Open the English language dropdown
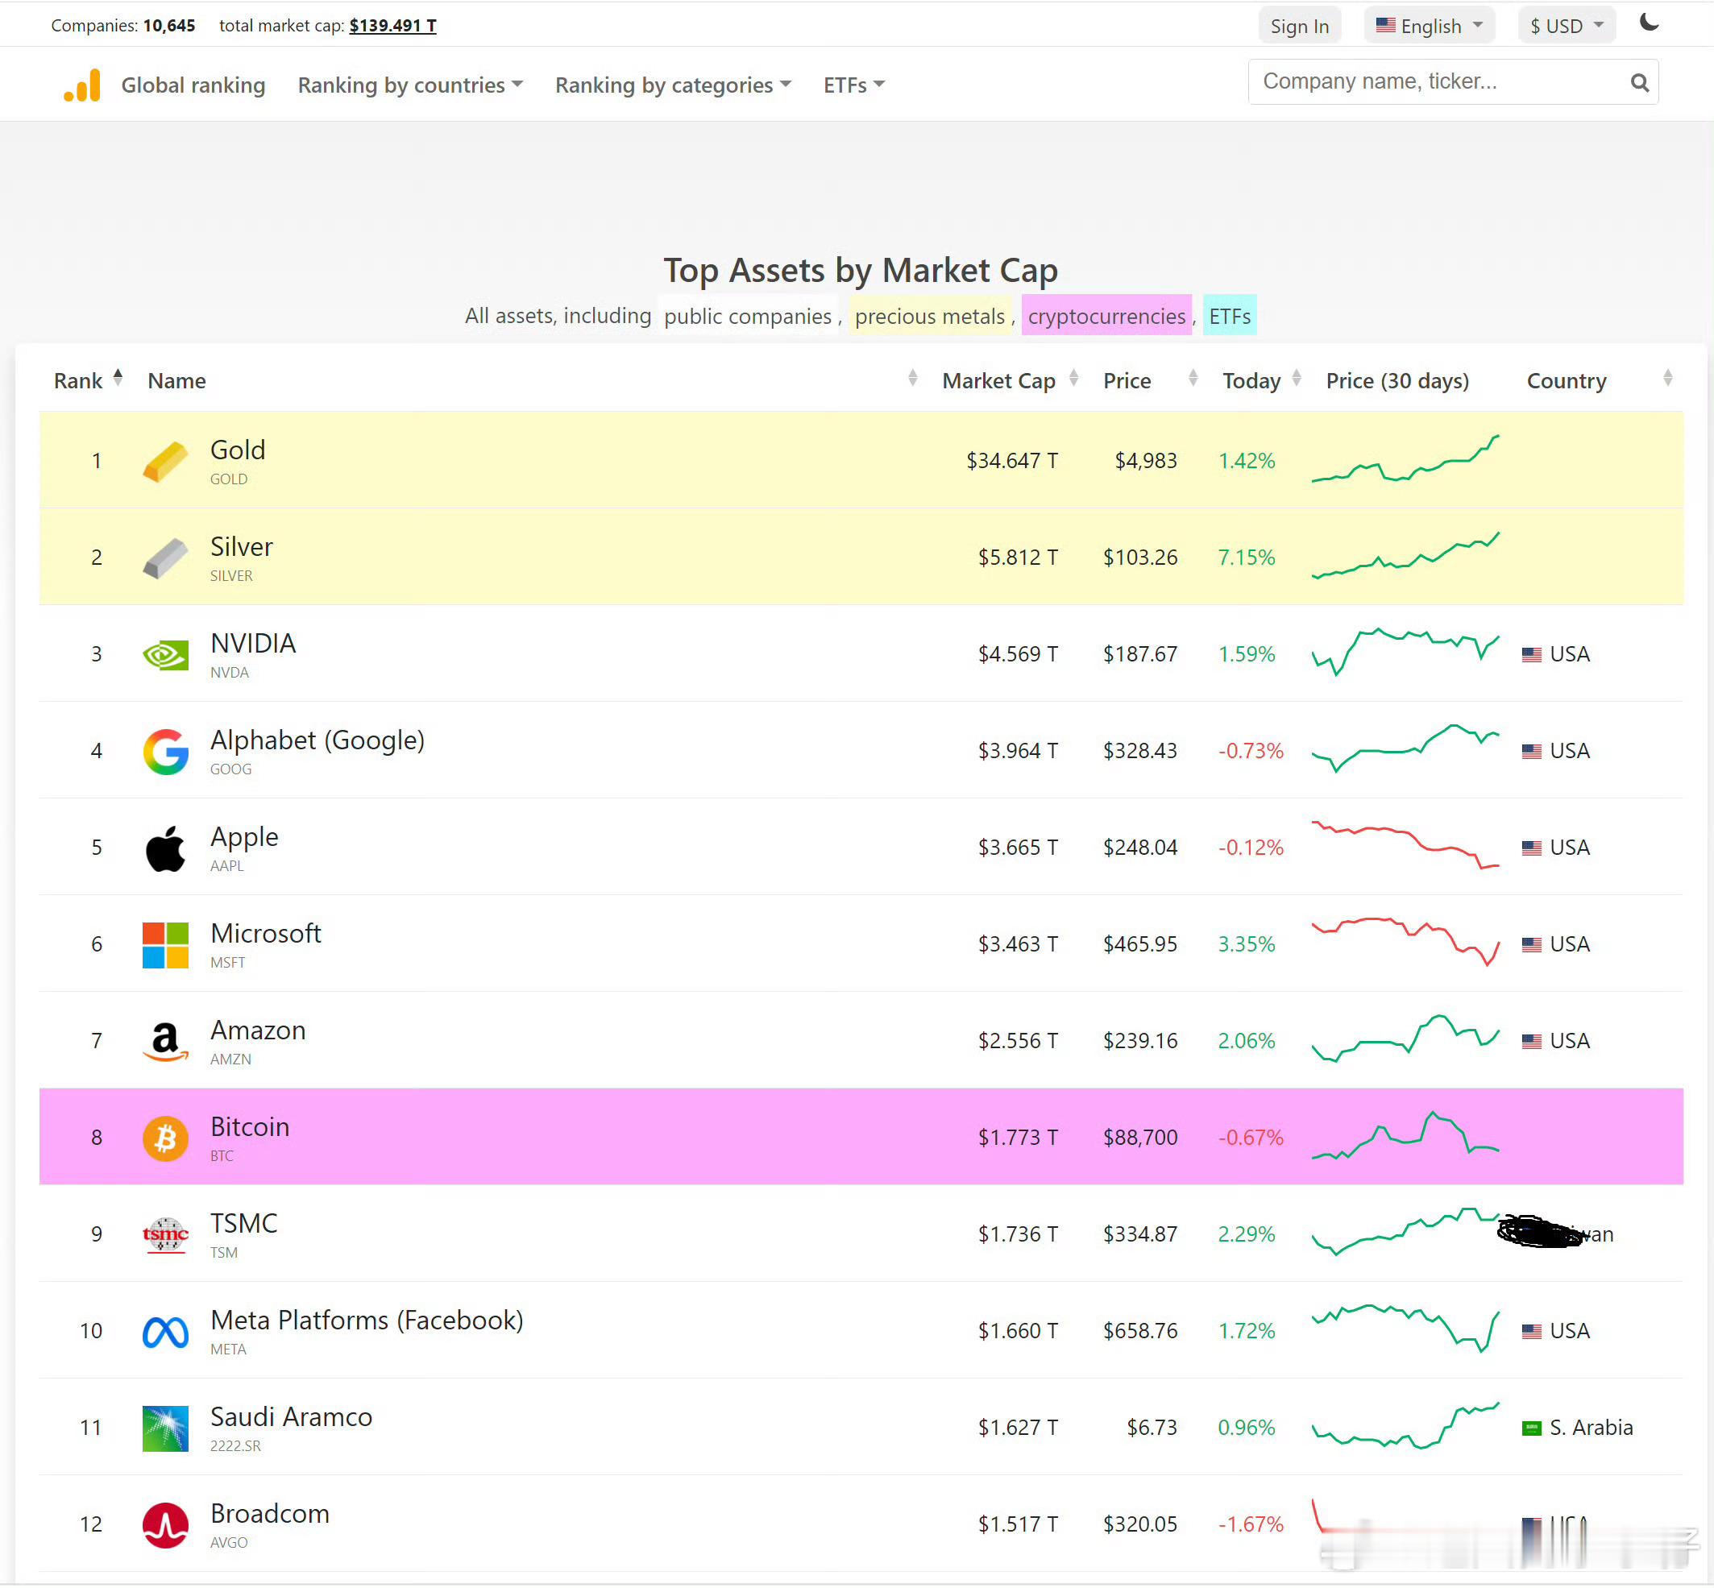The image size is (1714, 1588). (x=1429, y=26)
